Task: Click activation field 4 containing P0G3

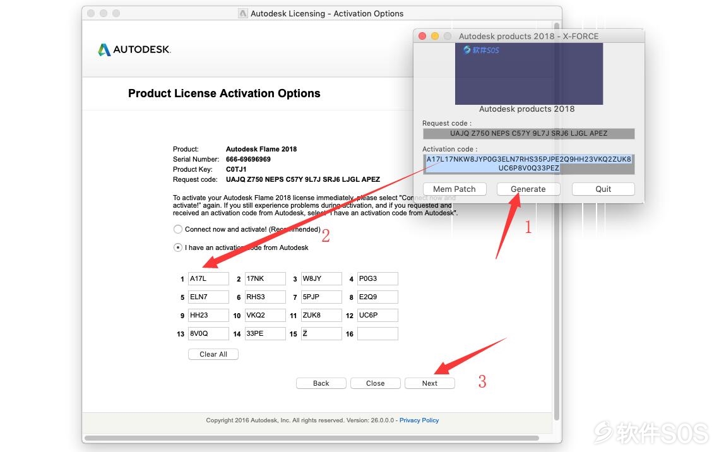Action: pyautogui.click(x=378, y=279)
